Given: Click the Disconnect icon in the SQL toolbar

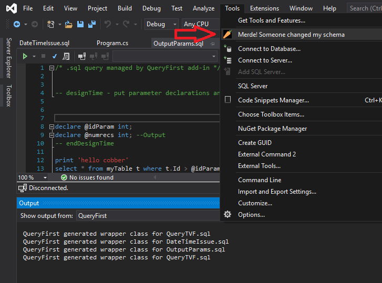Looking at the screenshot, I should pos(94,57).
